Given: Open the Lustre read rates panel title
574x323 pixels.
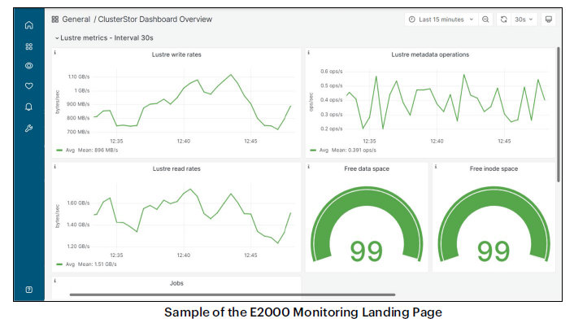Looking at the screenshot, I should point(176,169).
